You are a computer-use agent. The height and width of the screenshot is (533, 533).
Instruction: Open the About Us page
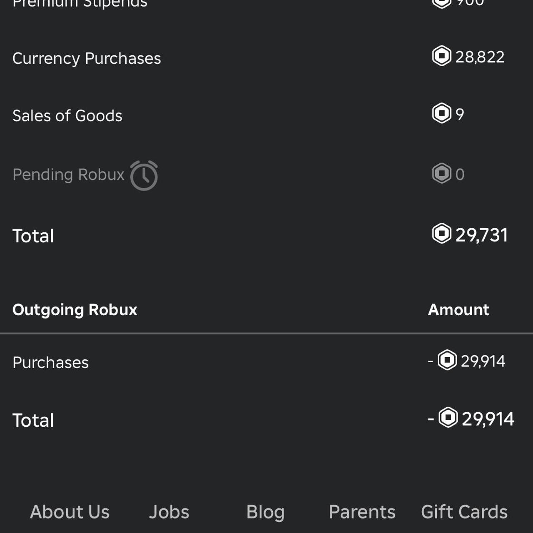(69, 512)
